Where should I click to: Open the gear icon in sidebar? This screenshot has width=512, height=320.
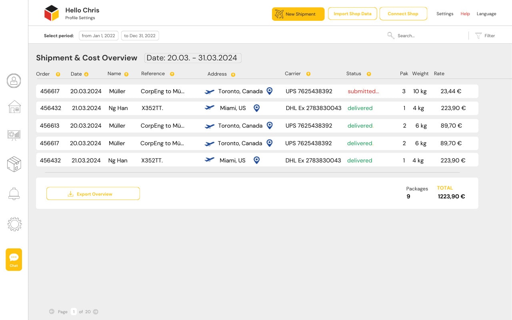[x=14, y=224]
